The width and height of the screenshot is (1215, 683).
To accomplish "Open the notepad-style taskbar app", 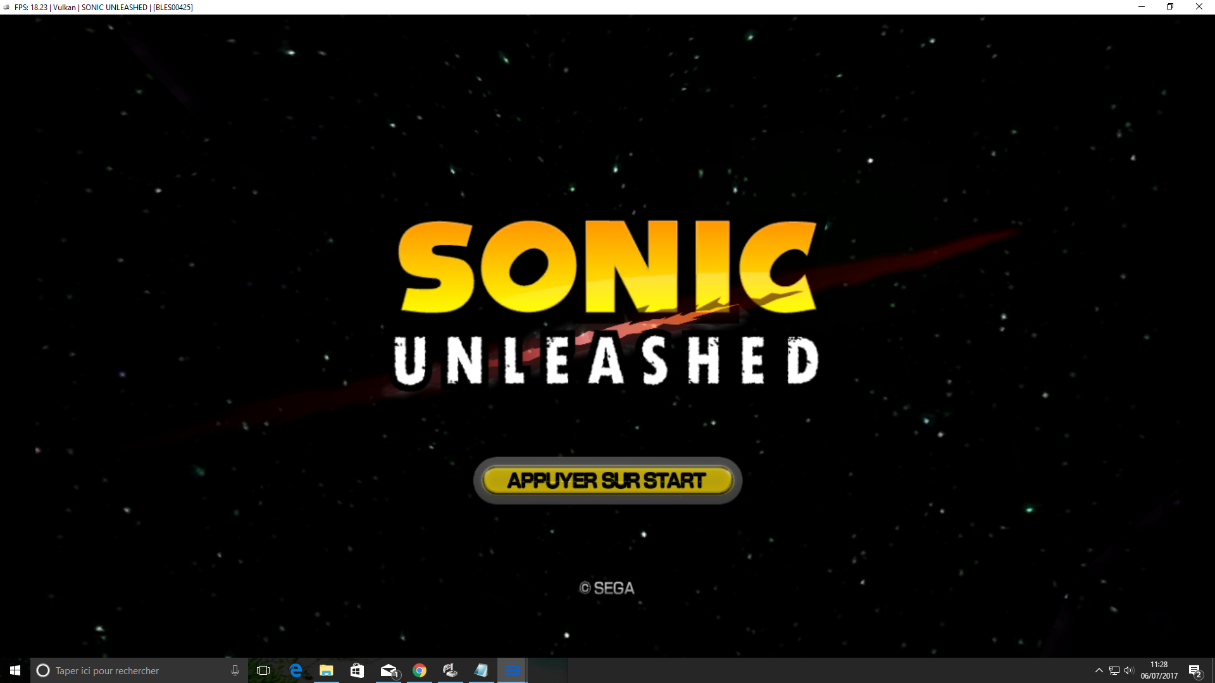I will tap(481, 670).
